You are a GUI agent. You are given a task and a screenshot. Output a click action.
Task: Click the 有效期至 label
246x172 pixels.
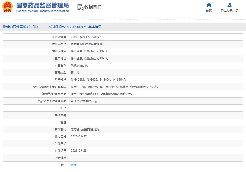(x=60, y=151)
